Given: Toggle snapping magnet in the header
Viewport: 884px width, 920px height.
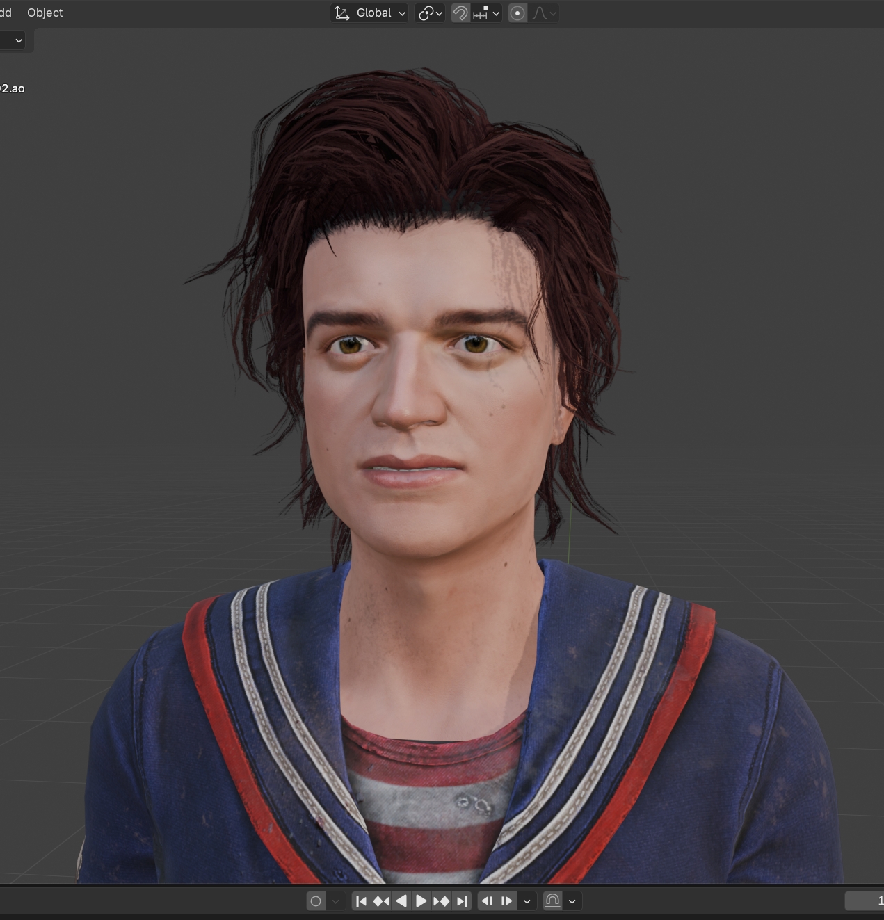Looking at the screenshot, I should [x=460, y=13].
